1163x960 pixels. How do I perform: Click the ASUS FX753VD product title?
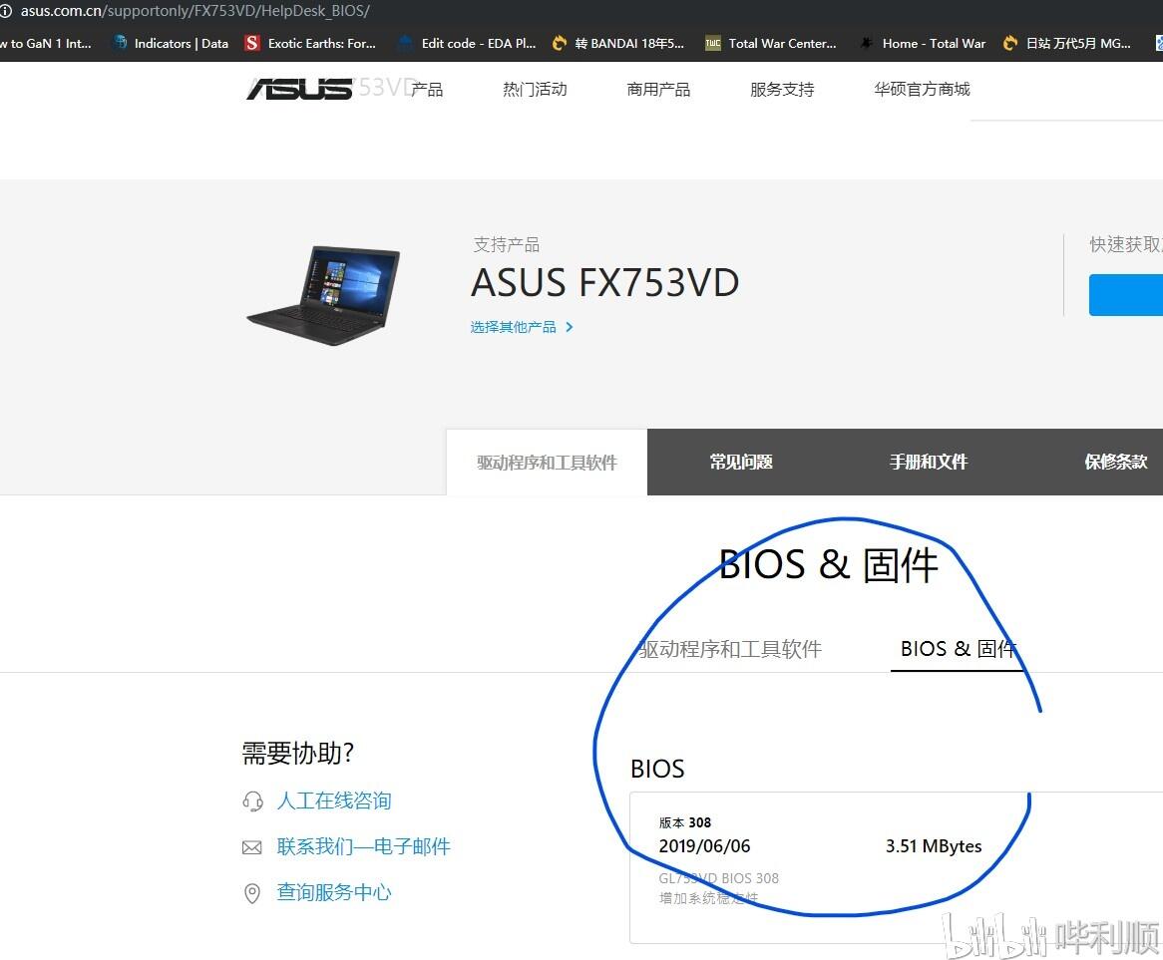(x=605, y=282)
